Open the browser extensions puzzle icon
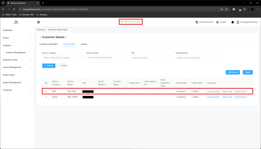 245,9
